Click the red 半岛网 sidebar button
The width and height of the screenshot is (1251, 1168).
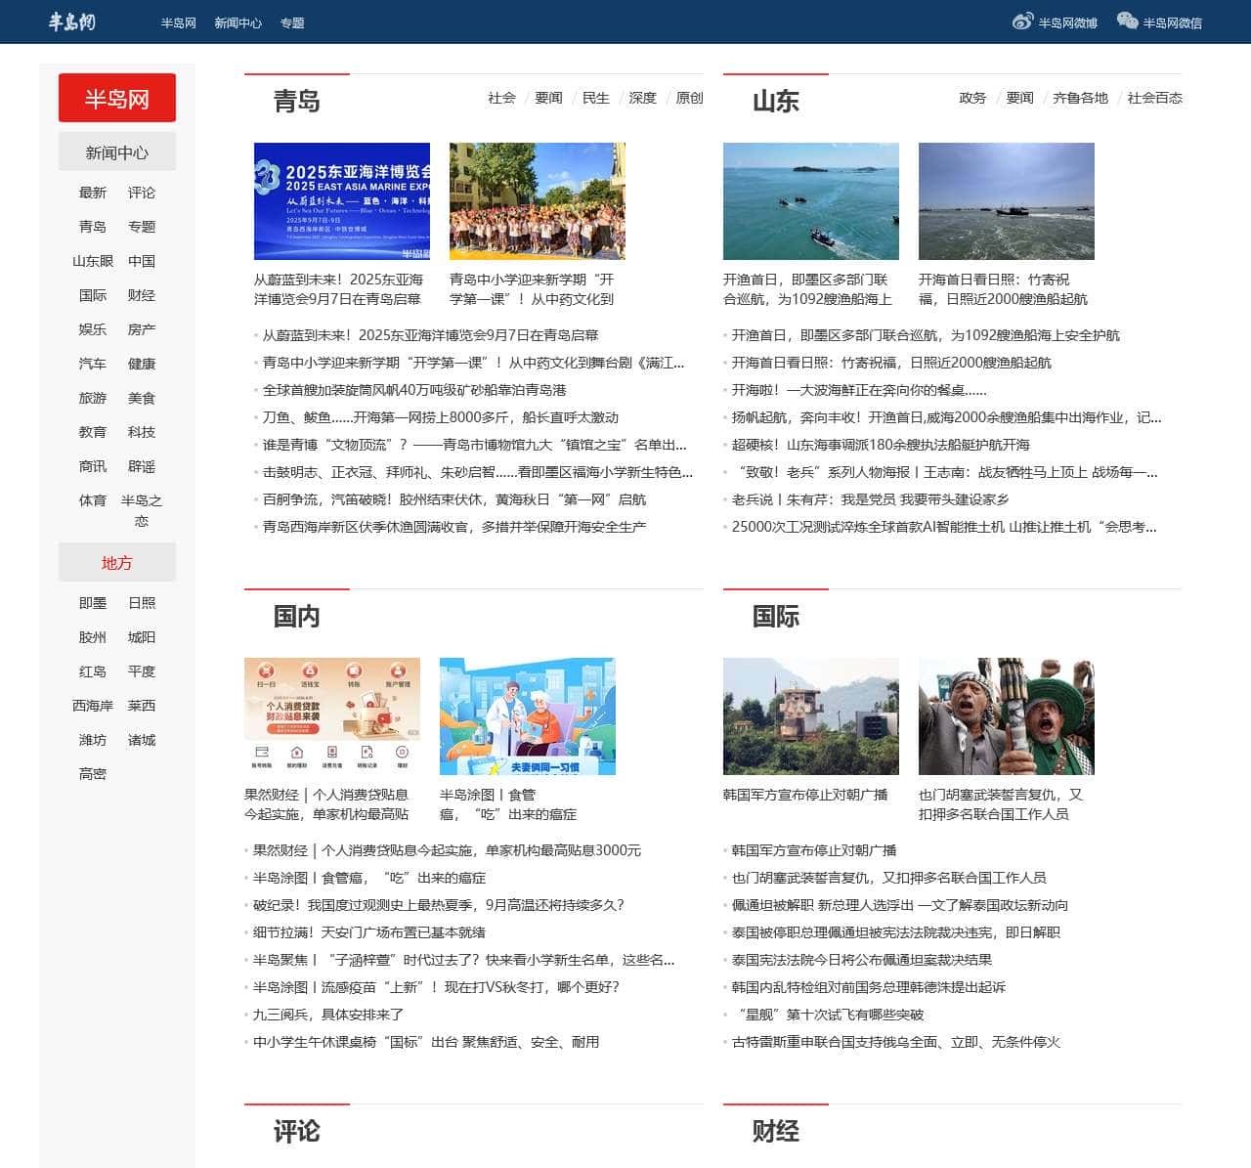point(117,99)
